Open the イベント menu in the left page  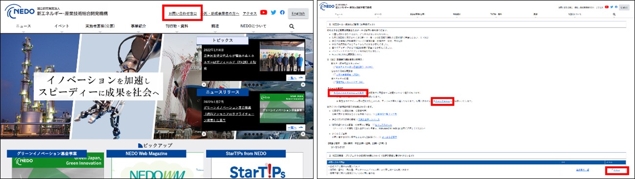[62, 26]
